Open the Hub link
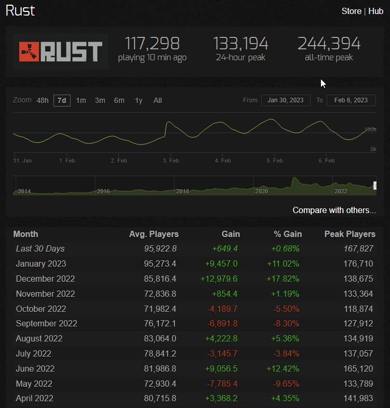 click(x=375, y=11)
